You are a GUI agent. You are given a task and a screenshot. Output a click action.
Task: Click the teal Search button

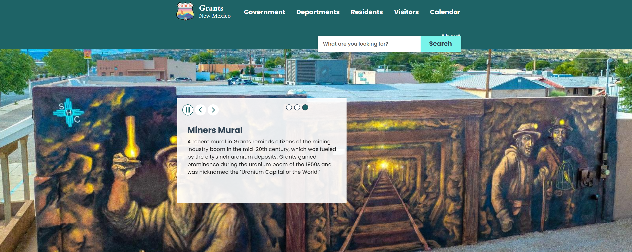click(x=440, y=44)
